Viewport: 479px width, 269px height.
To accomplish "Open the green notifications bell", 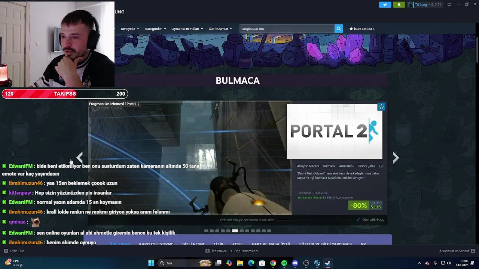I will pos(399,4).
